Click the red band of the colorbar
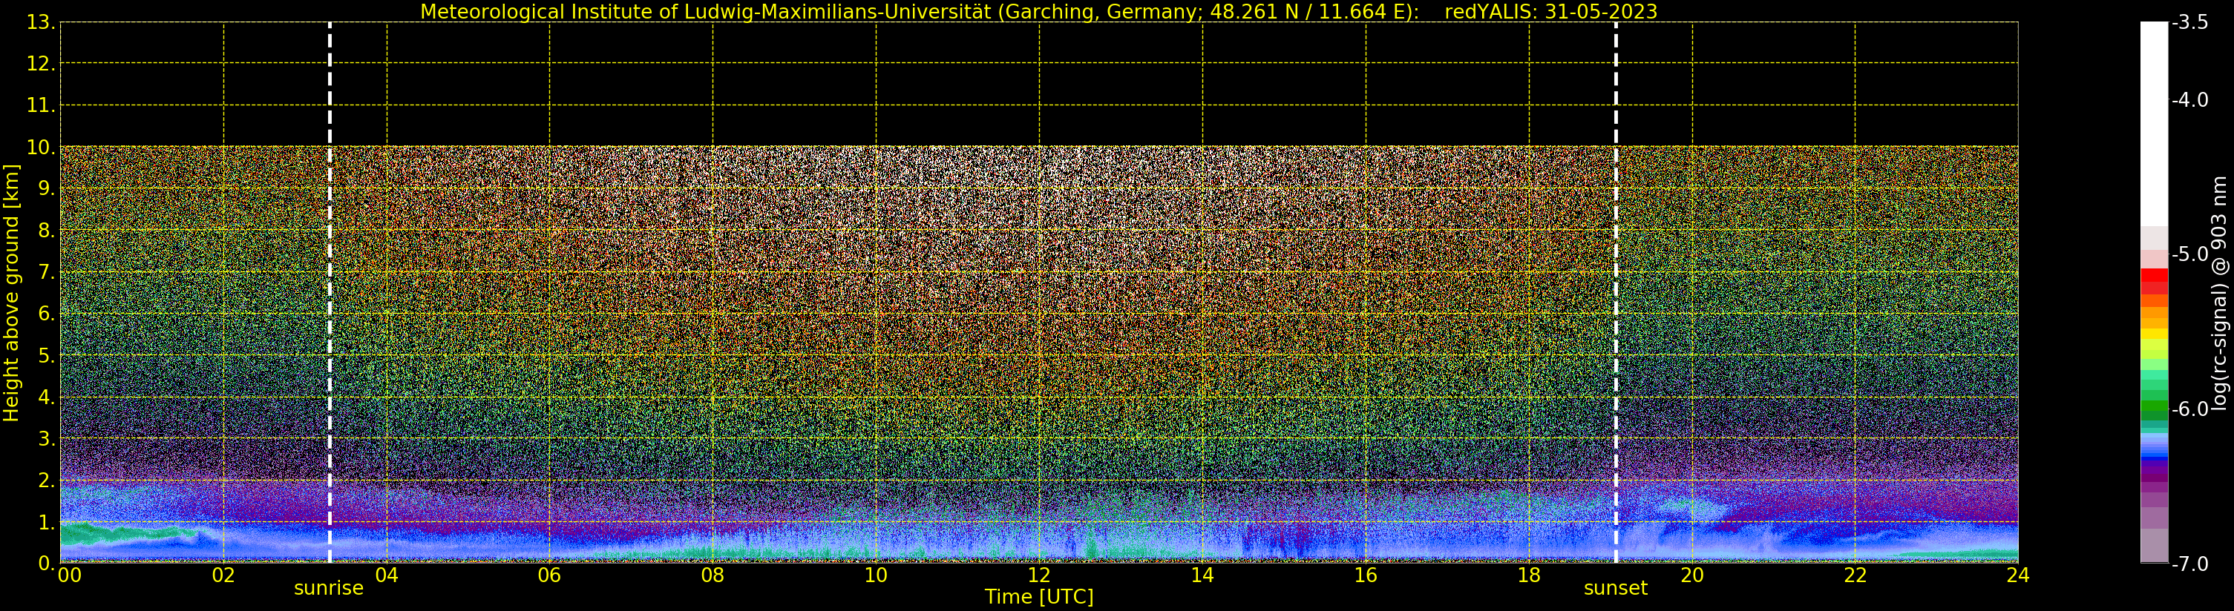This screenshot has height=611, width=2234. (2154, 282)
